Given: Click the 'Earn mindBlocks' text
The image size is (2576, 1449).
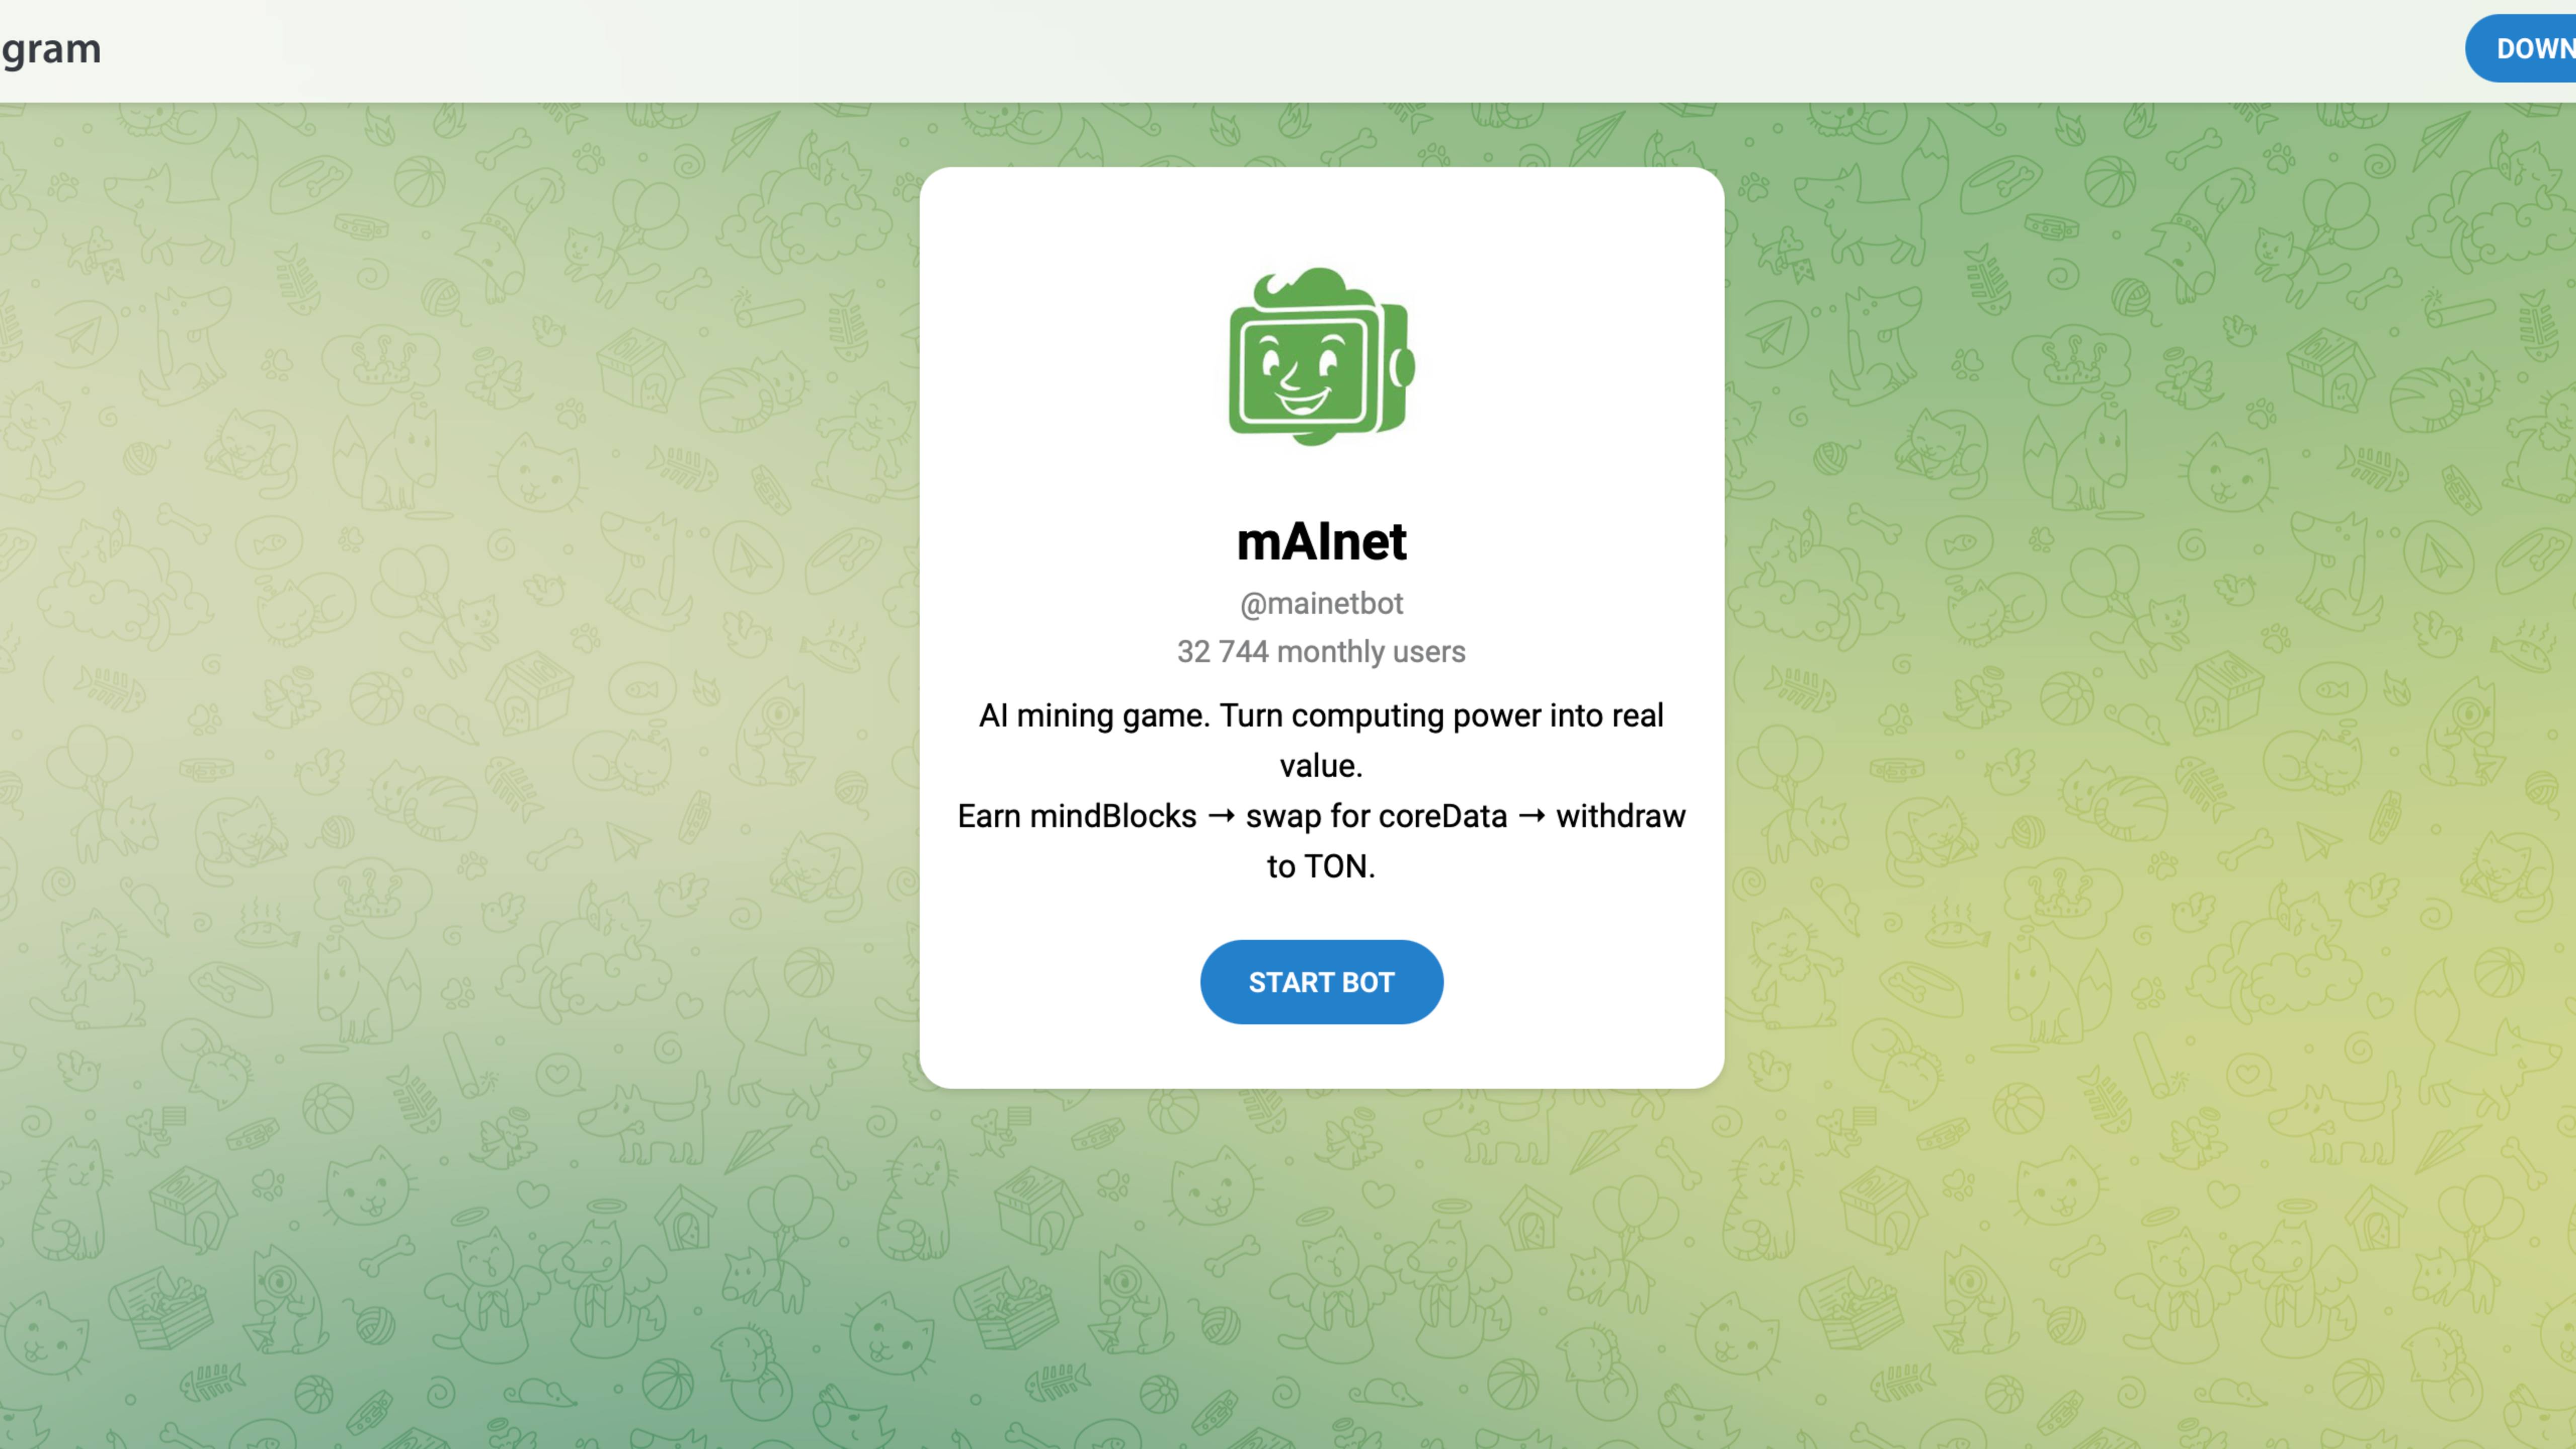Looking at the screenshot, I should (1077, 816).
